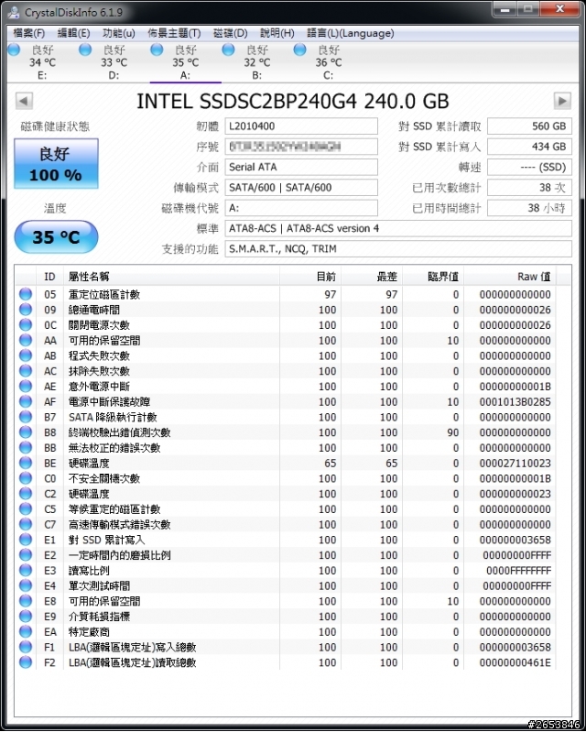586x732 pixels.
Task: Click the interface field Serial ATA
Action: [301, 167]
